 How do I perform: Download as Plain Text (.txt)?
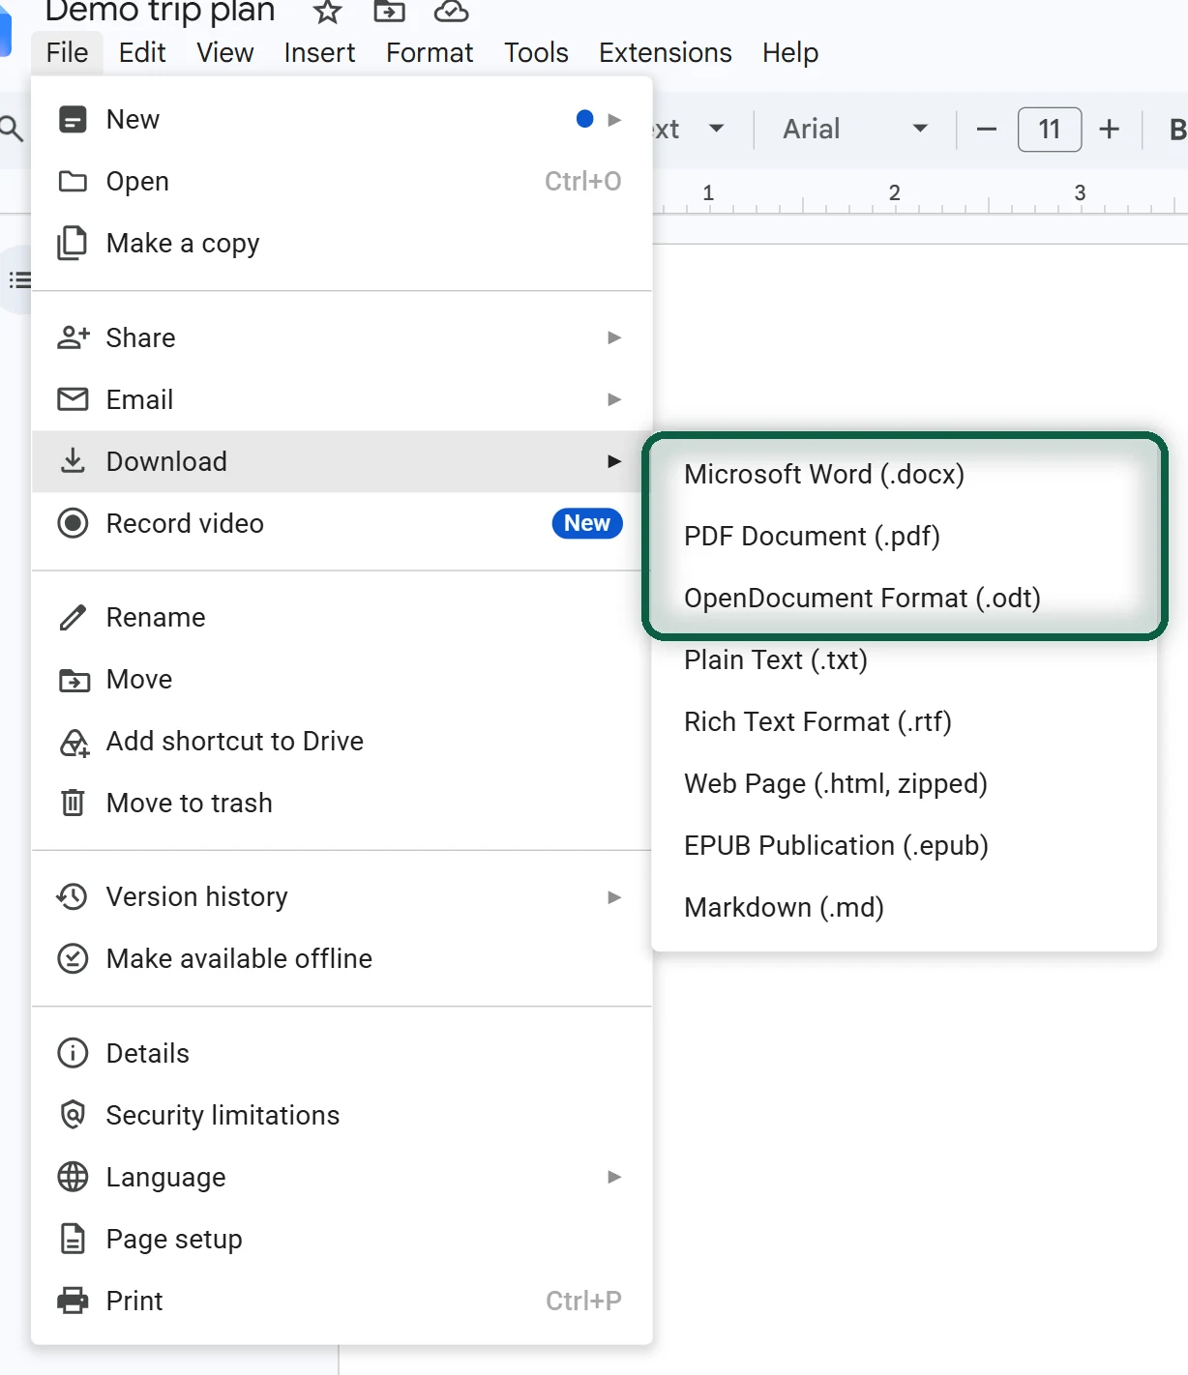click(904, 659)
